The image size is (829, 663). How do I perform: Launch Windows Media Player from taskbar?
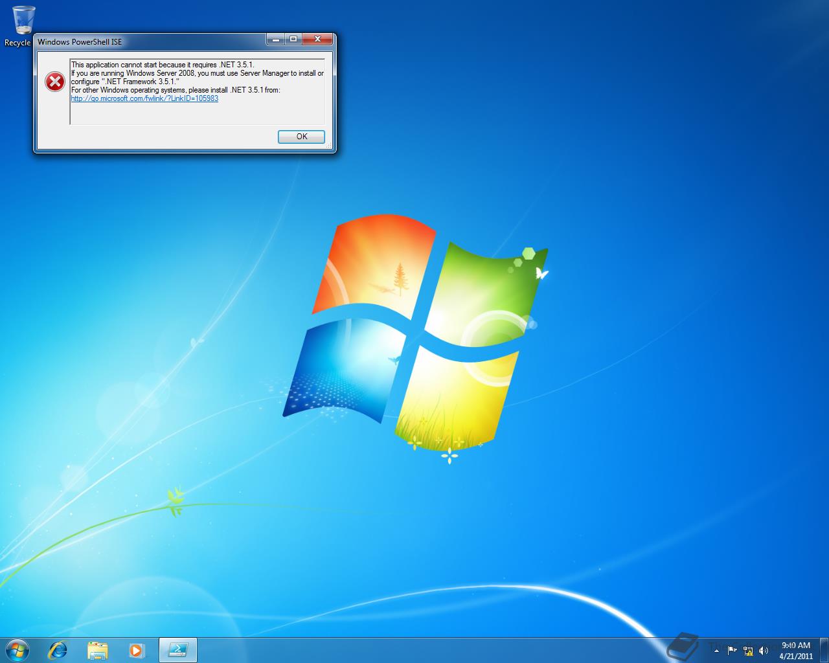click(x=137, y=649)
